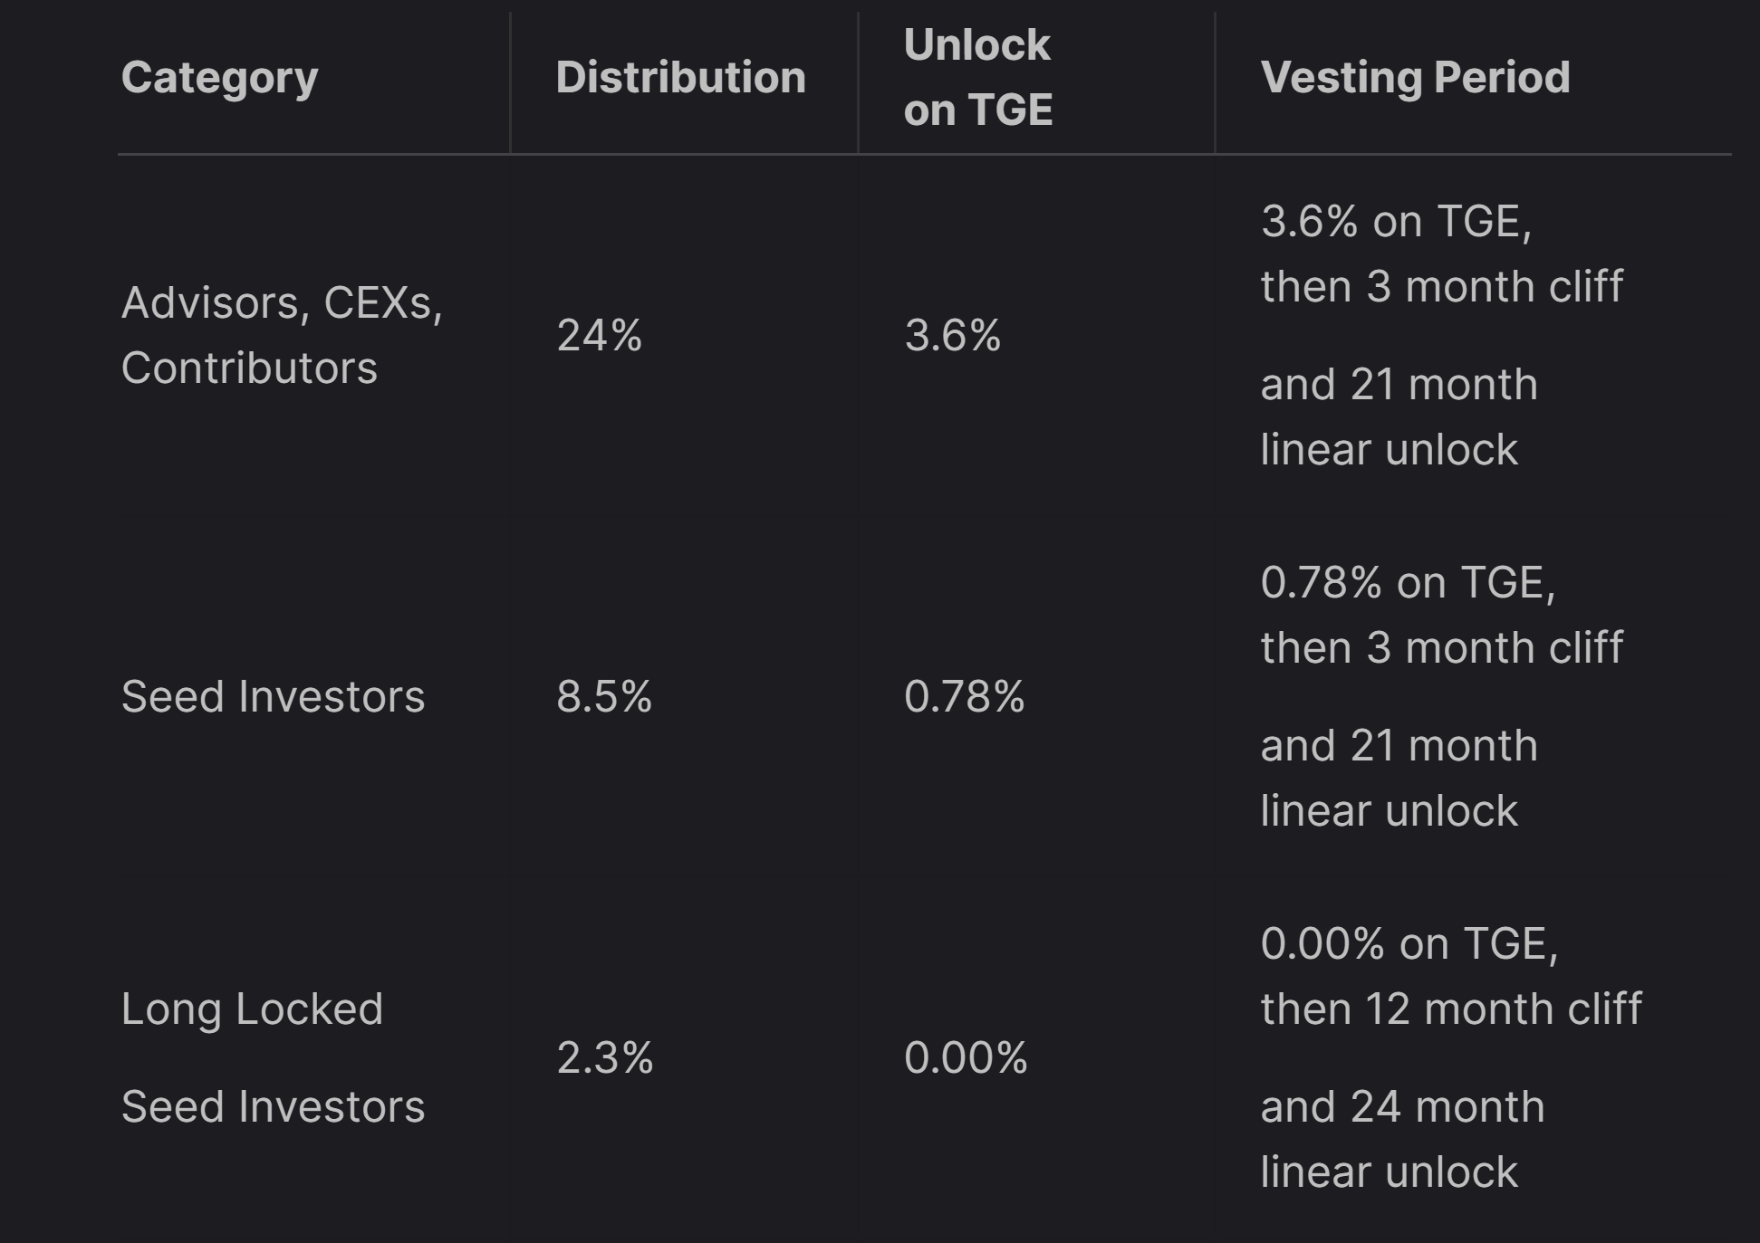This screenshot has width=1760, height=1243.
Task: Click the 24% distribution value
Action: tap(599, 336)
